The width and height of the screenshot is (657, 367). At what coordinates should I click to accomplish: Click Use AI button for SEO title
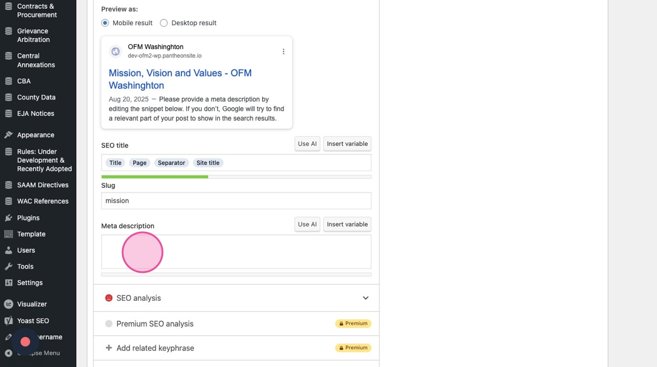coord(307,144)
